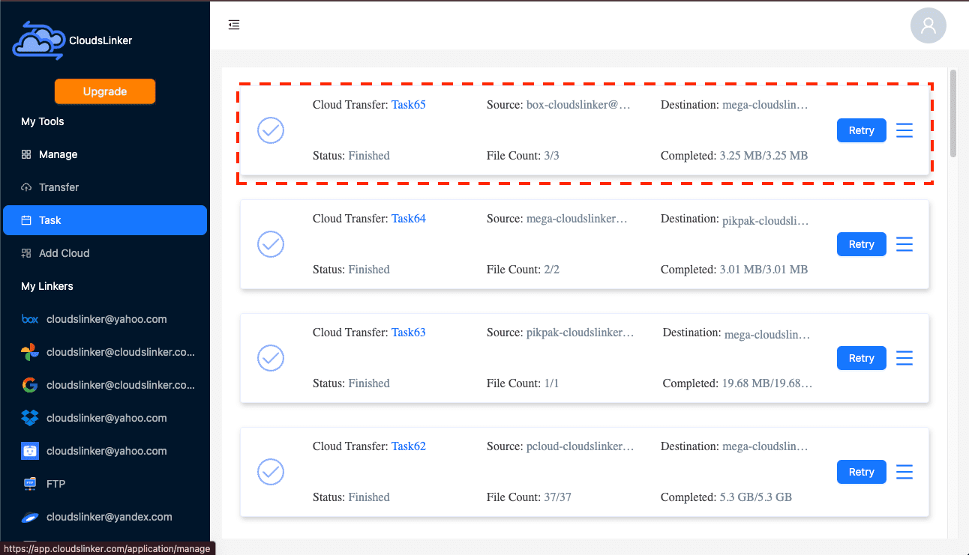Viewport: 969px width, 555px height.
Task: Click the PikPak blue square icon
Action: (x=30, y=451)
